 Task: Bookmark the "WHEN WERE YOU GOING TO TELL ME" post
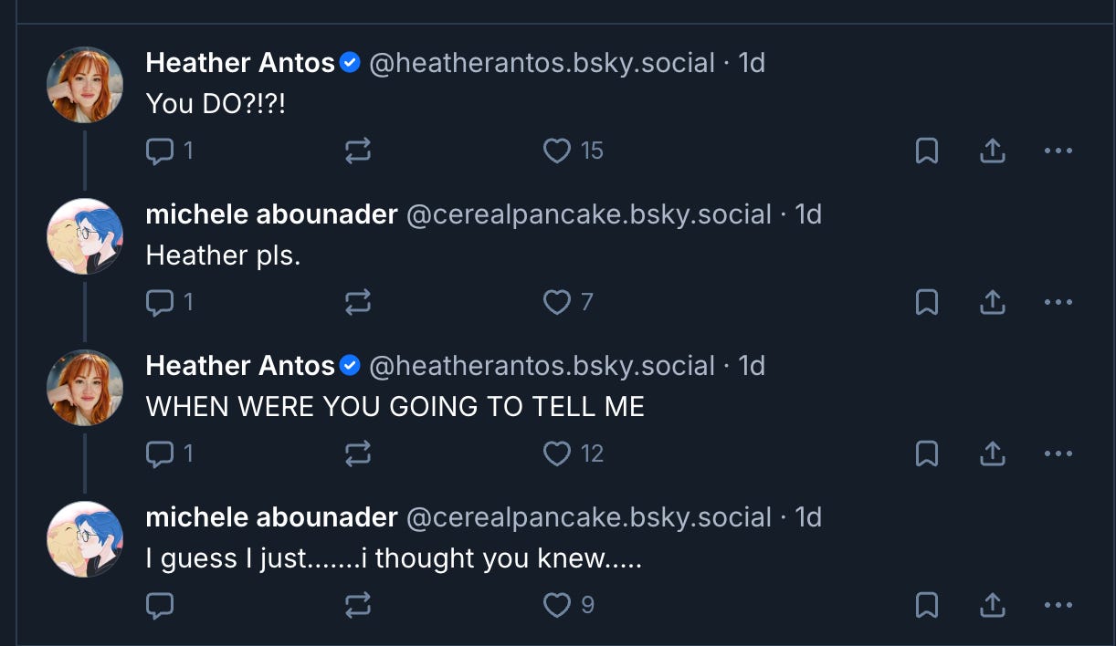[927, 453]
